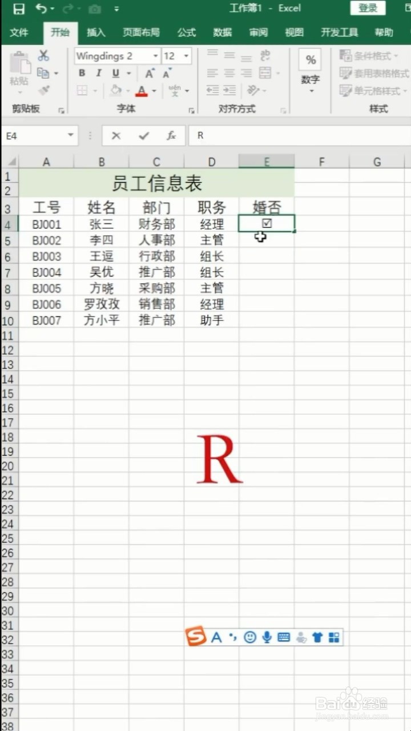Switch to the 页面布局 Page Layout tab
This screenshot has height=731, width=411.
pos(141,33)
